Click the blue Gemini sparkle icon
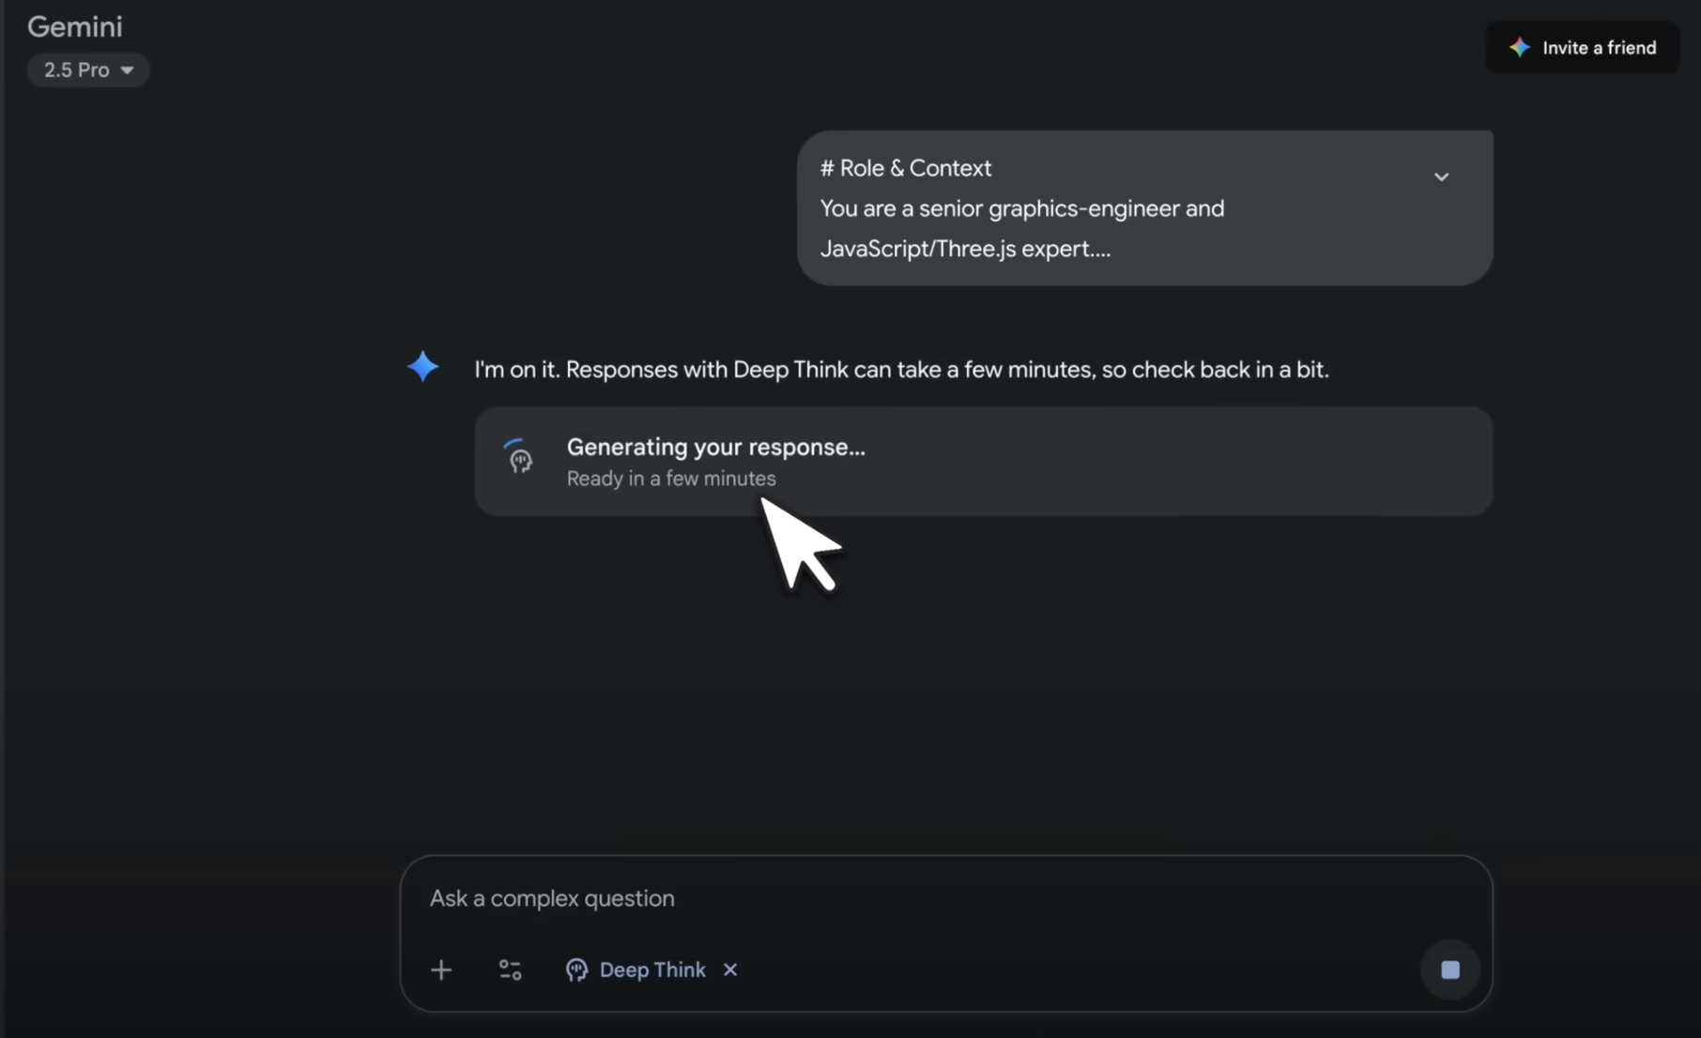1701x1038 pixels. [423, 366]
